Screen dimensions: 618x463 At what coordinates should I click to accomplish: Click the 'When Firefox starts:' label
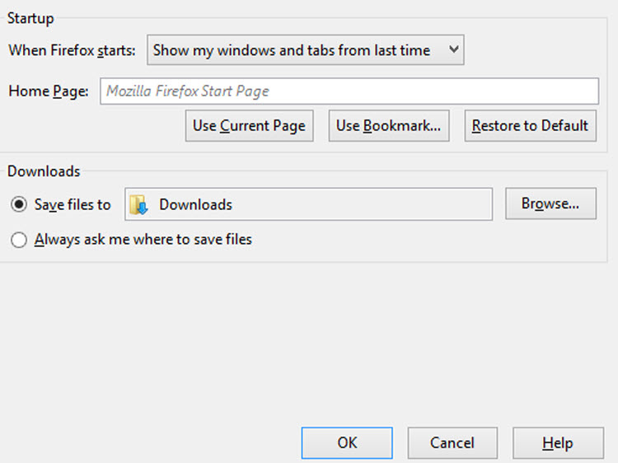tap(72, 50)
